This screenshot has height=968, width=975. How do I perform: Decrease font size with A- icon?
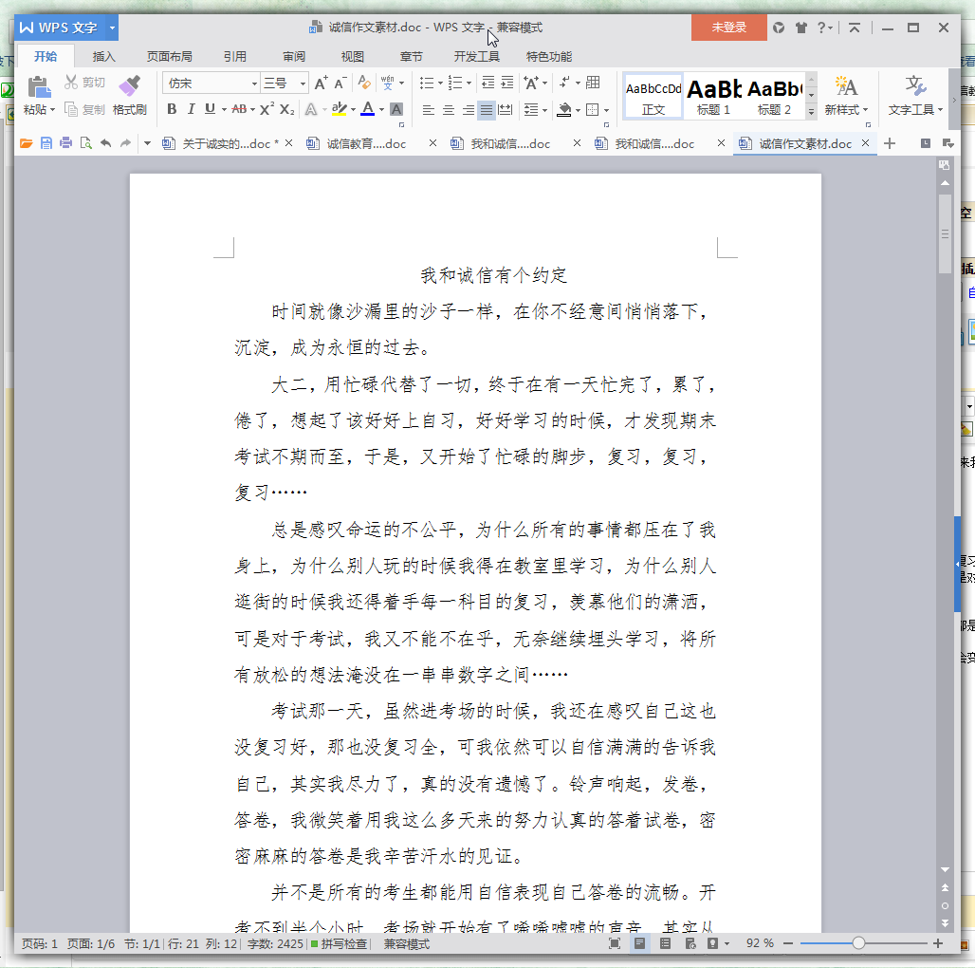tap(340, 83)
